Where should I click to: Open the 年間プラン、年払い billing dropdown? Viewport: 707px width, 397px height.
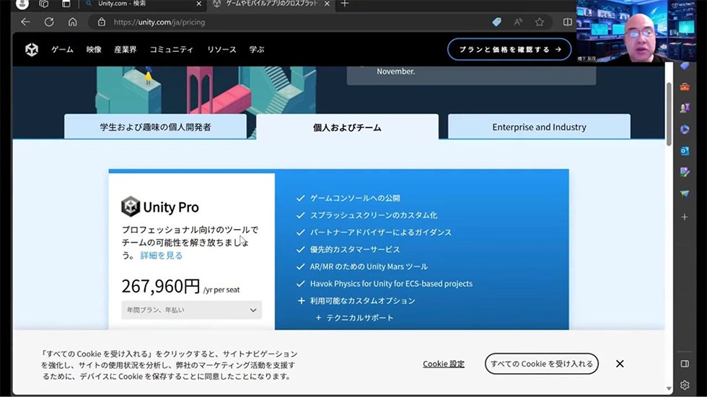[x=192, y=310]
